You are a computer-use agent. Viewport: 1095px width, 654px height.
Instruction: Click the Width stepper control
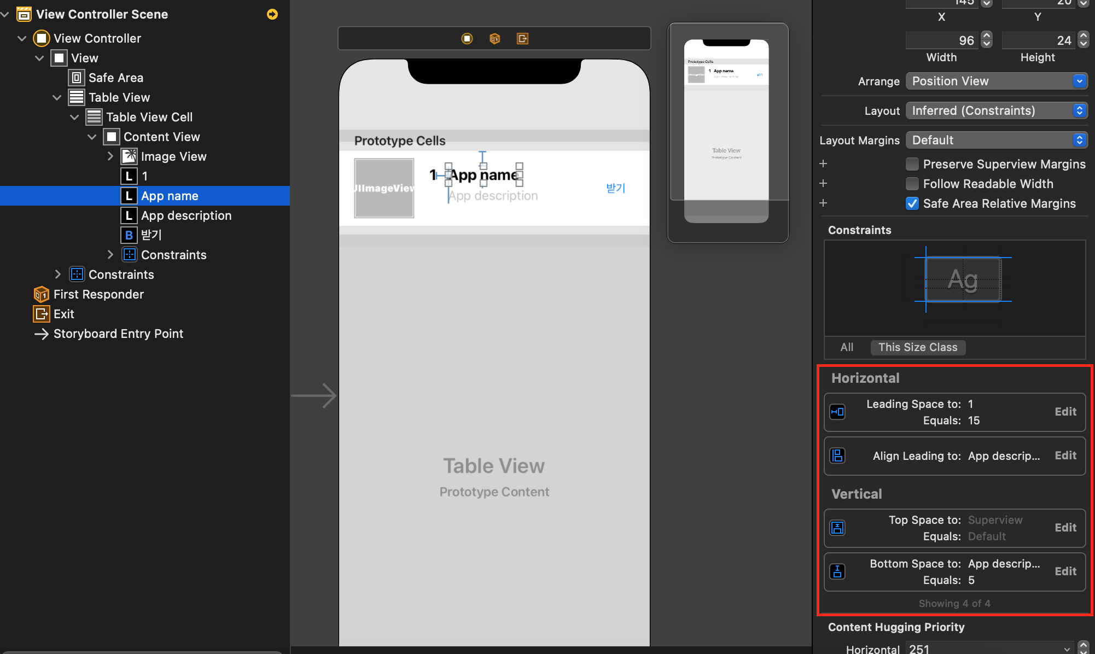[986, 40]
